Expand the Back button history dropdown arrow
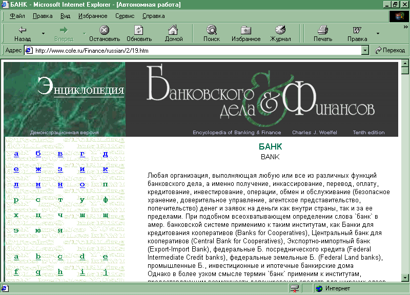The width and height of the screenshot is (410, 295). coord(43,34)
